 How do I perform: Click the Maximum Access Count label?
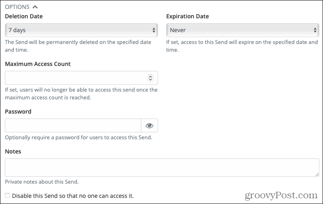(x=38, y=64)
